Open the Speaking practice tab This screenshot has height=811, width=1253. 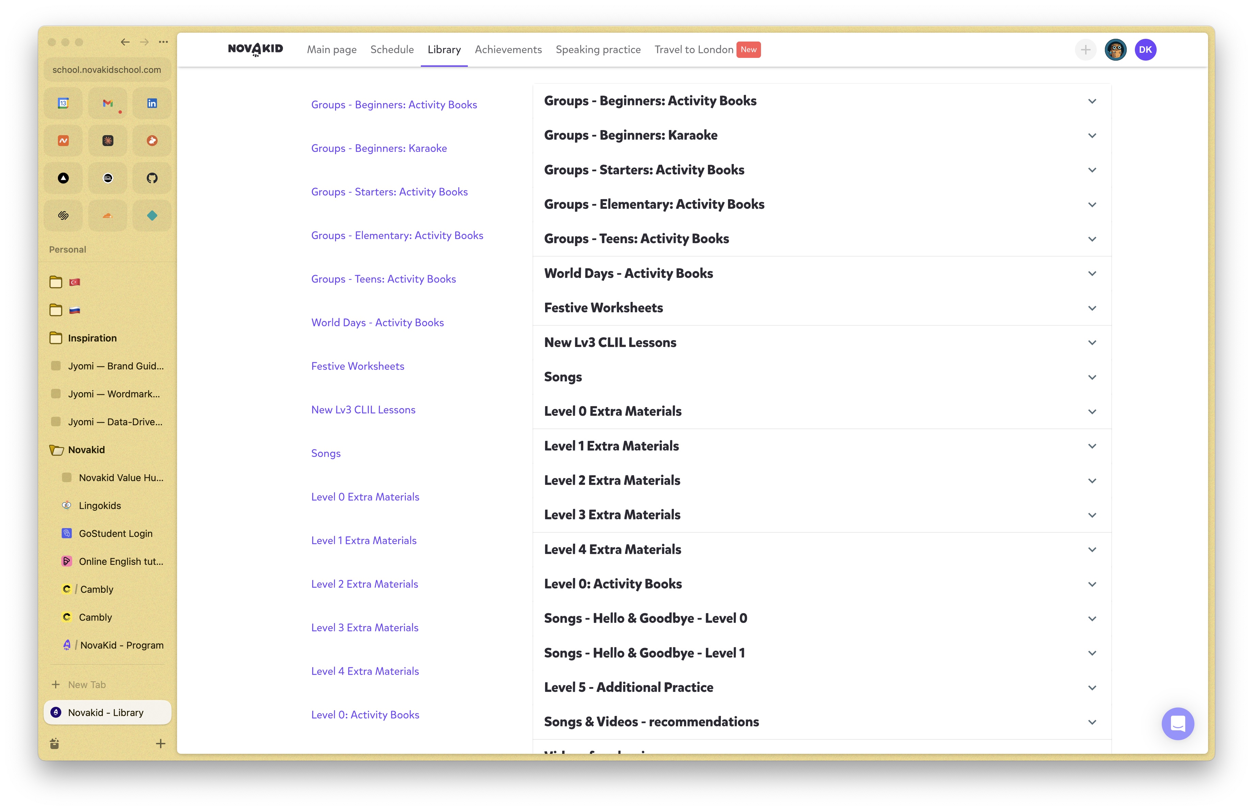click(x=598, y=49)
